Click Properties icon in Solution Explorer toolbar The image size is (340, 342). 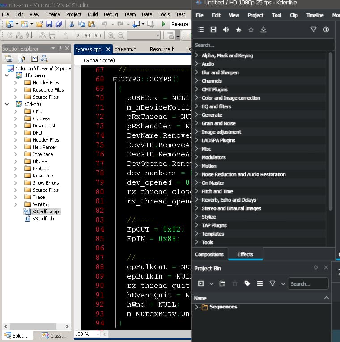[8, 59]
